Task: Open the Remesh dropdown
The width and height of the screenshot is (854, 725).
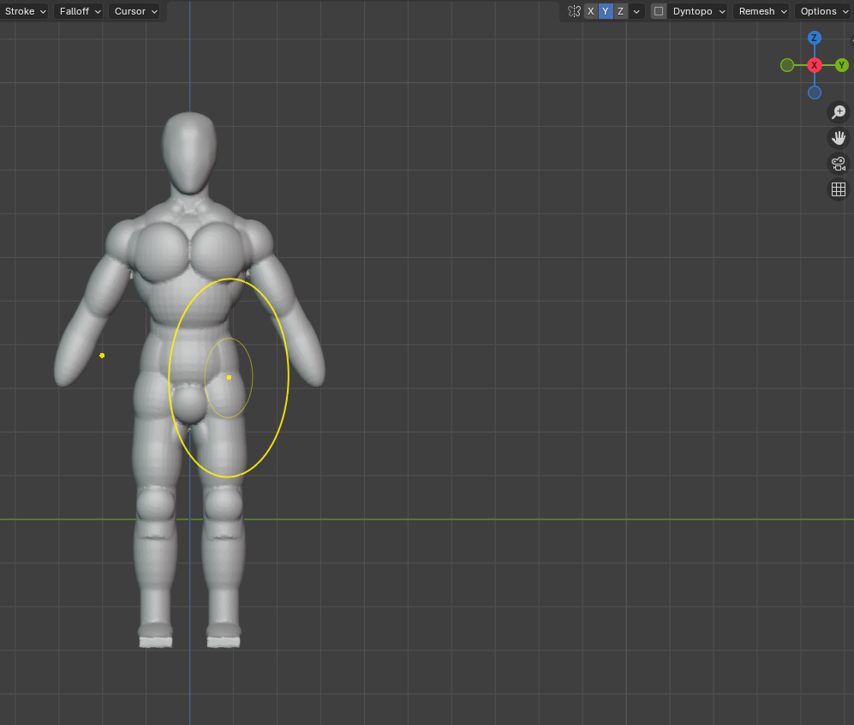Action: point(761,11)
